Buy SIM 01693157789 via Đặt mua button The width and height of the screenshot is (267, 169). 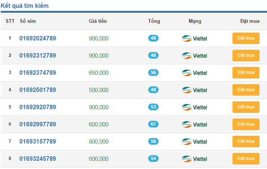246,141
